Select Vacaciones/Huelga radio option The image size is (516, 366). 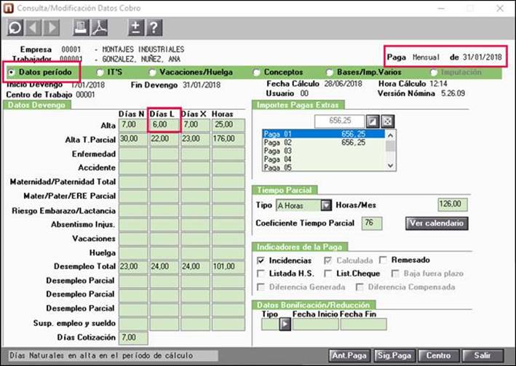(x=152, y=72)
